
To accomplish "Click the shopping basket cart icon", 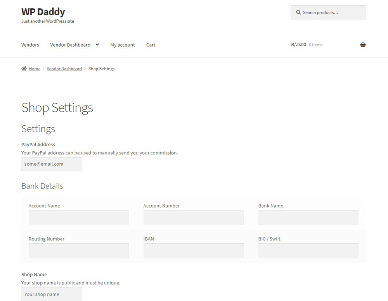I will (363, 45).
